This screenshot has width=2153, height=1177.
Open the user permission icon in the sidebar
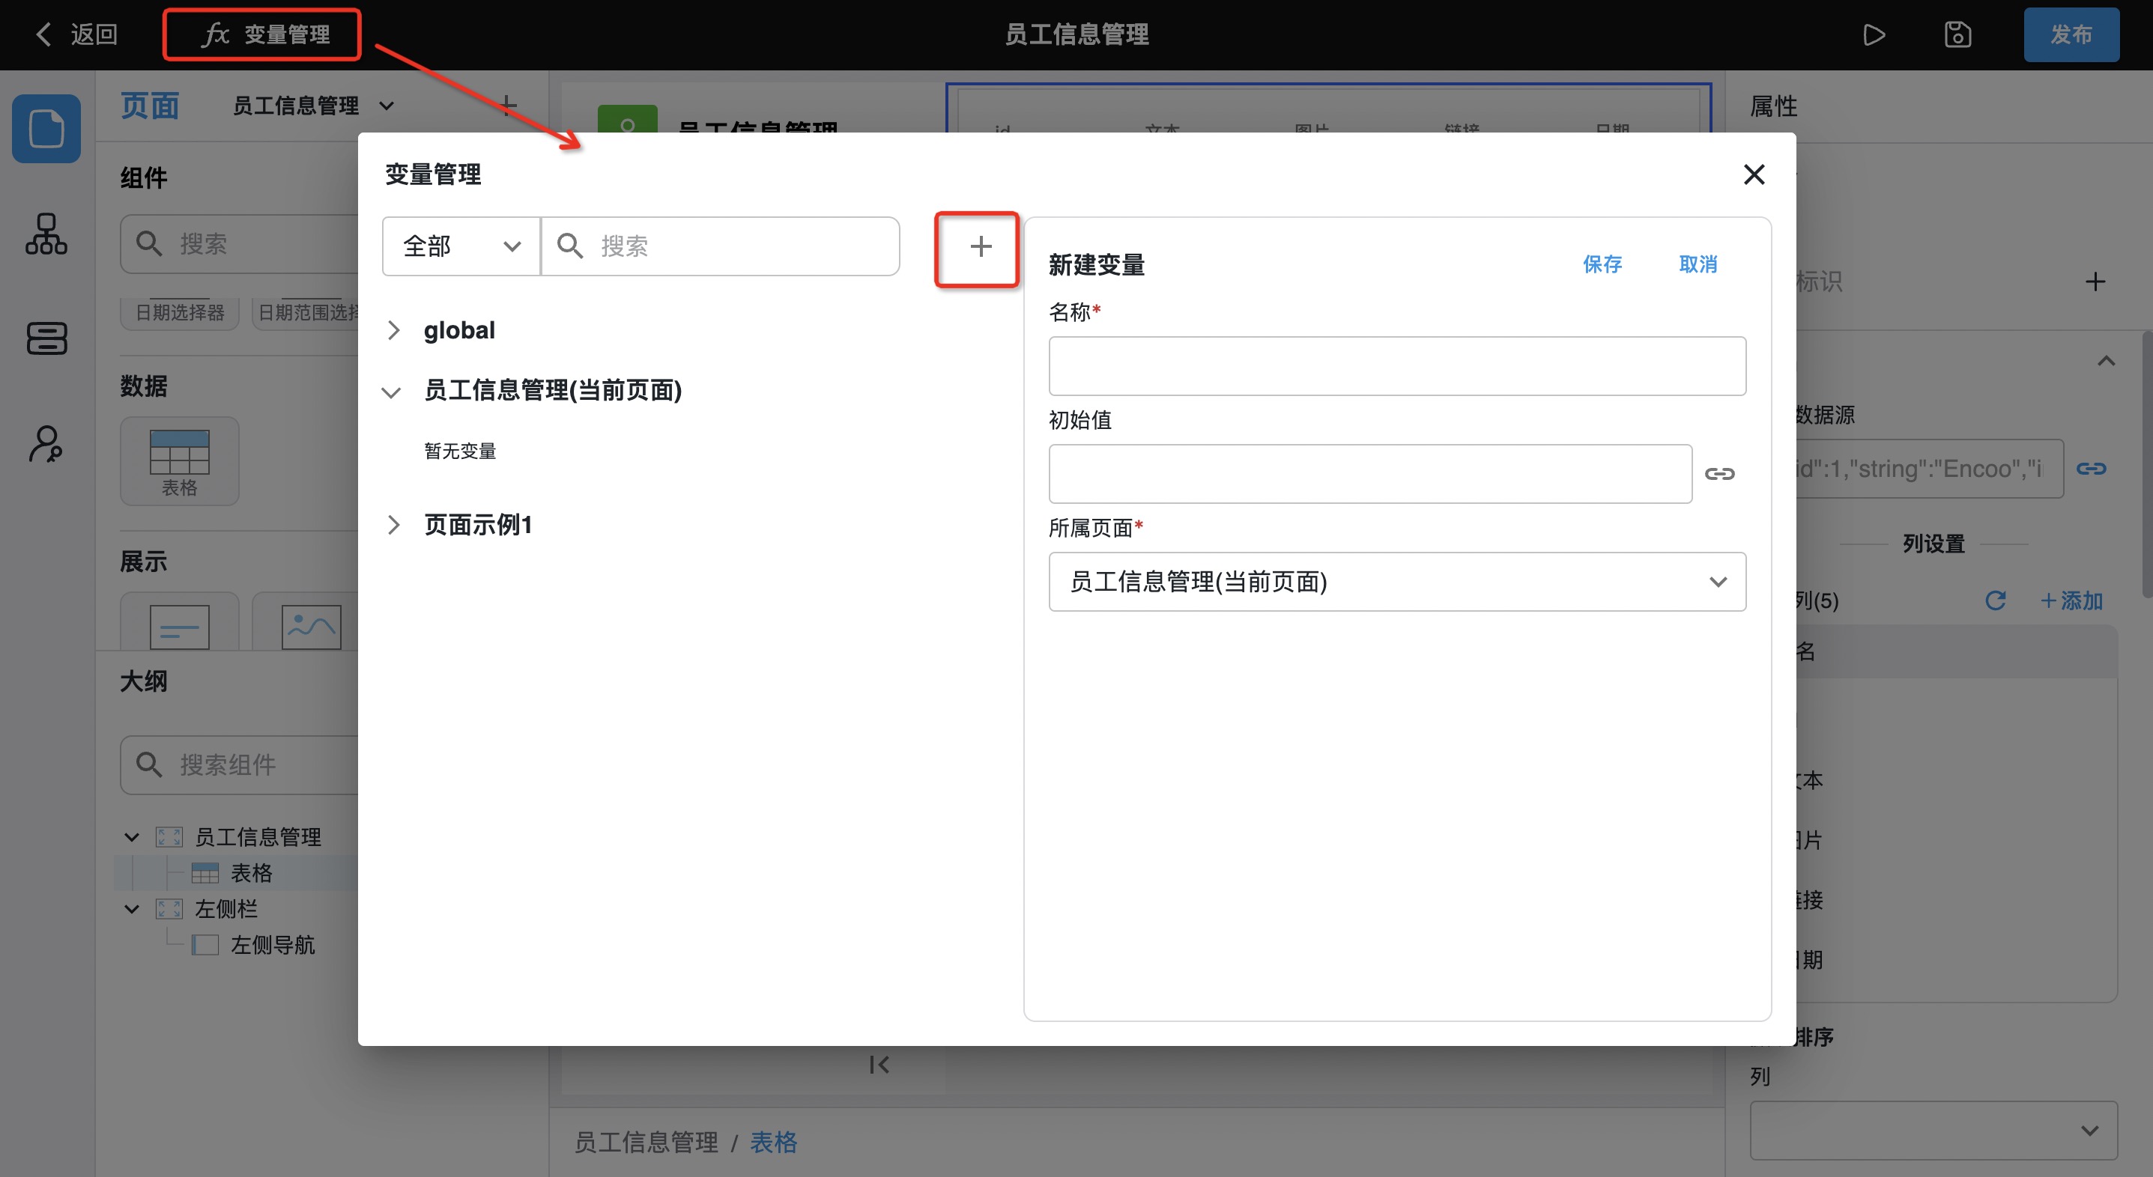pyautogui.click(x=46, y=443)
